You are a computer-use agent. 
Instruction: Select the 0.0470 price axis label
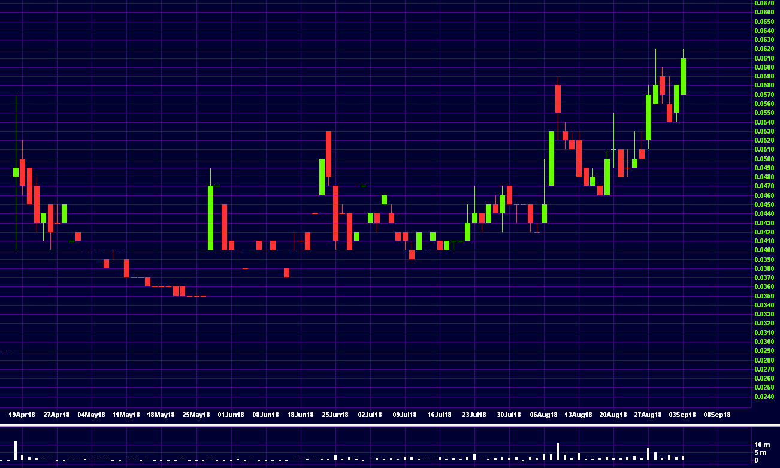(x=764, y=186)
